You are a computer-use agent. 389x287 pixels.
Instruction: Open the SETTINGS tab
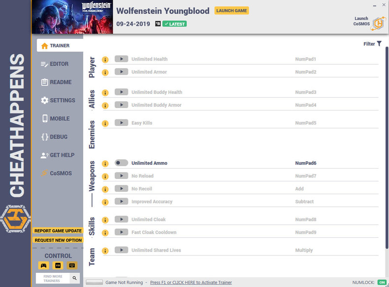point(58,100)
